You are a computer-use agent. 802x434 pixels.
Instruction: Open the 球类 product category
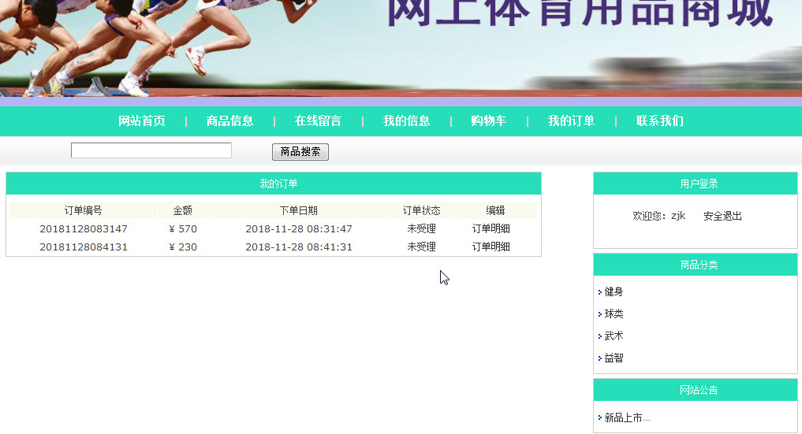(x=614, y=314)
